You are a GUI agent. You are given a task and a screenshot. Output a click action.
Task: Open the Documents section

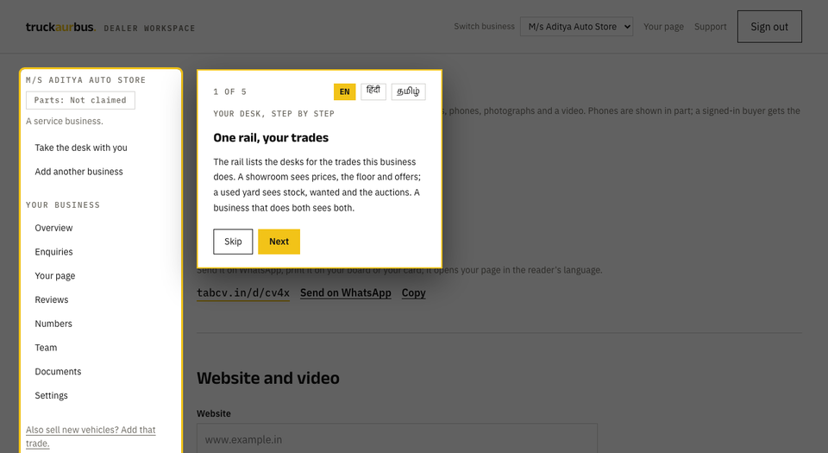[58, 371]
